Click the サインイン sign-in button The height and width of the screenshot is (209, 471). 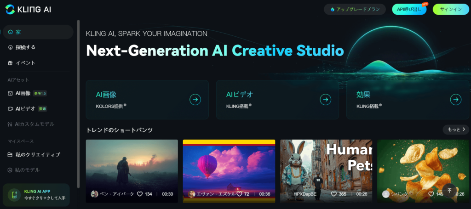point(451,9)
